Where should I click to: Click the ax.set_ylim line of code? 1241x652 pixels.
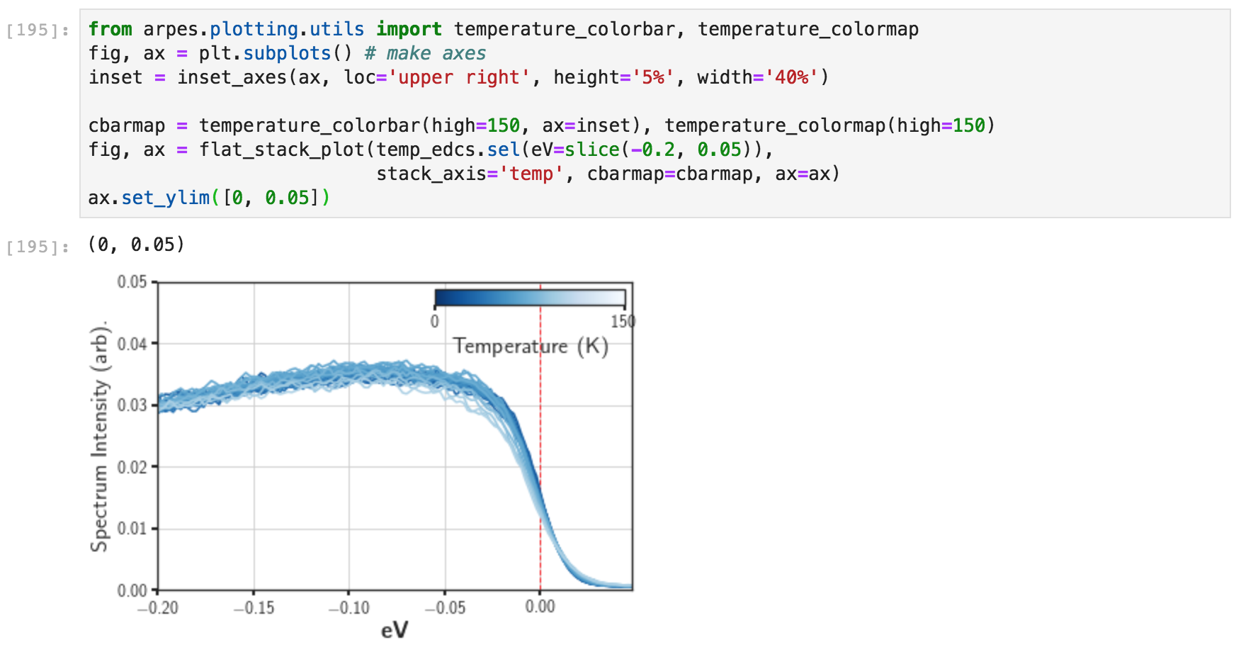(210, 198)
